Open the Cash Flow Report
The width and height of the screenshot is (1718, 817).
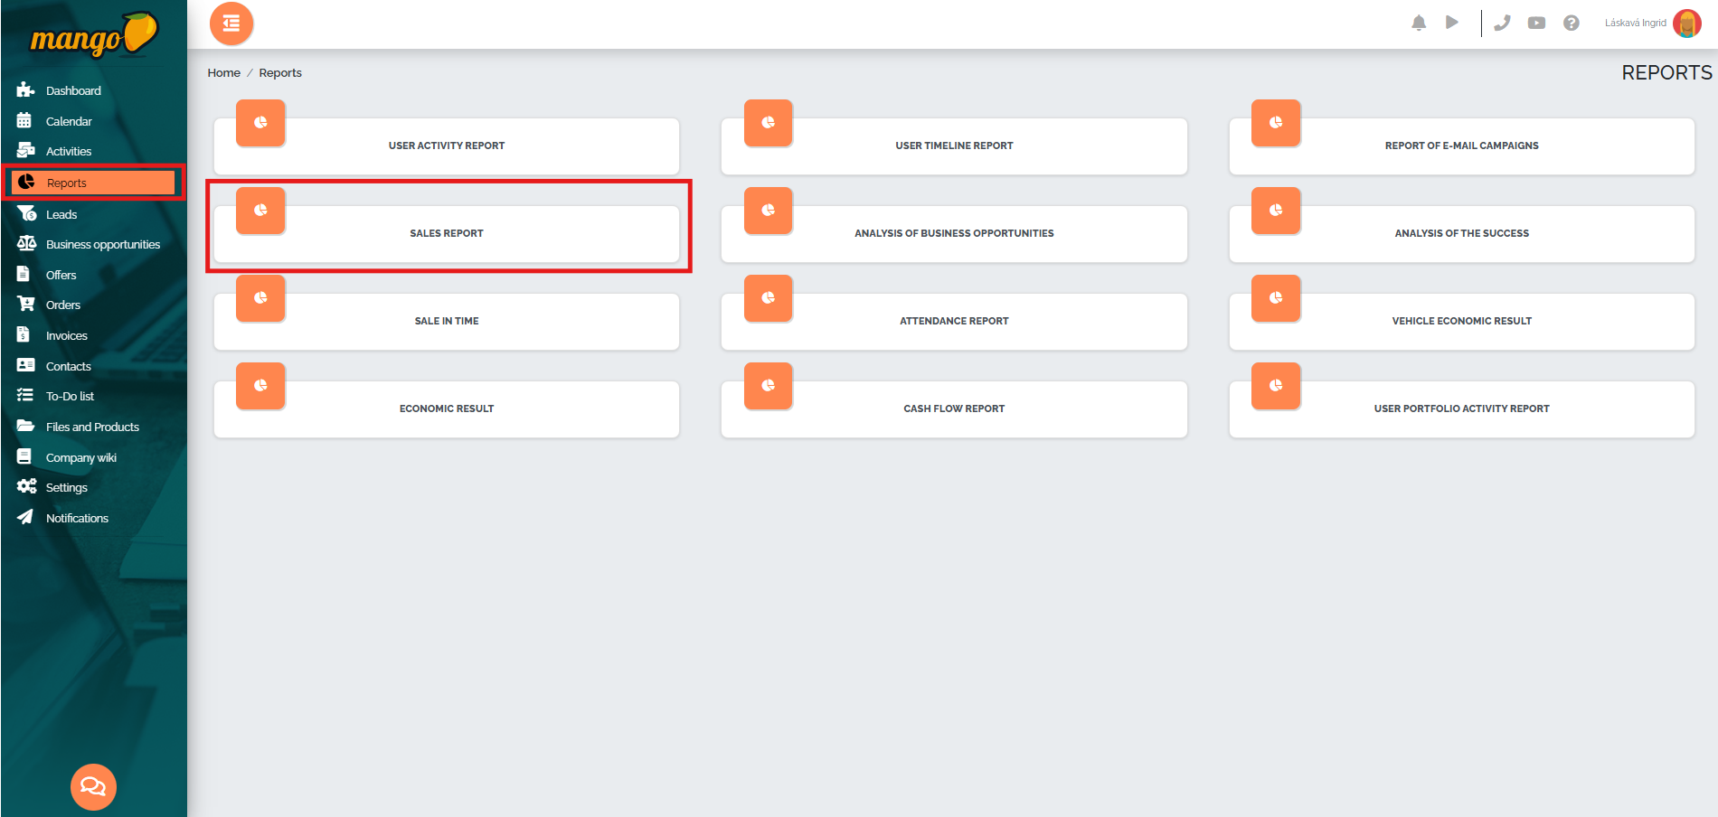(954, 408)
